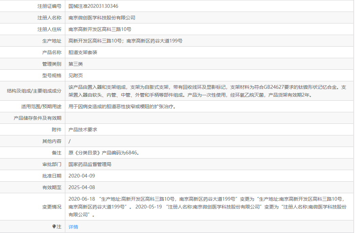Select intended use text 用于因病变造成的胆道恶性狭窄

point(122,106)
